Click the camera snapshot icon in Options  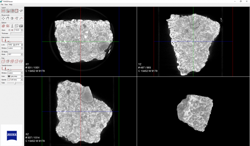21,26
